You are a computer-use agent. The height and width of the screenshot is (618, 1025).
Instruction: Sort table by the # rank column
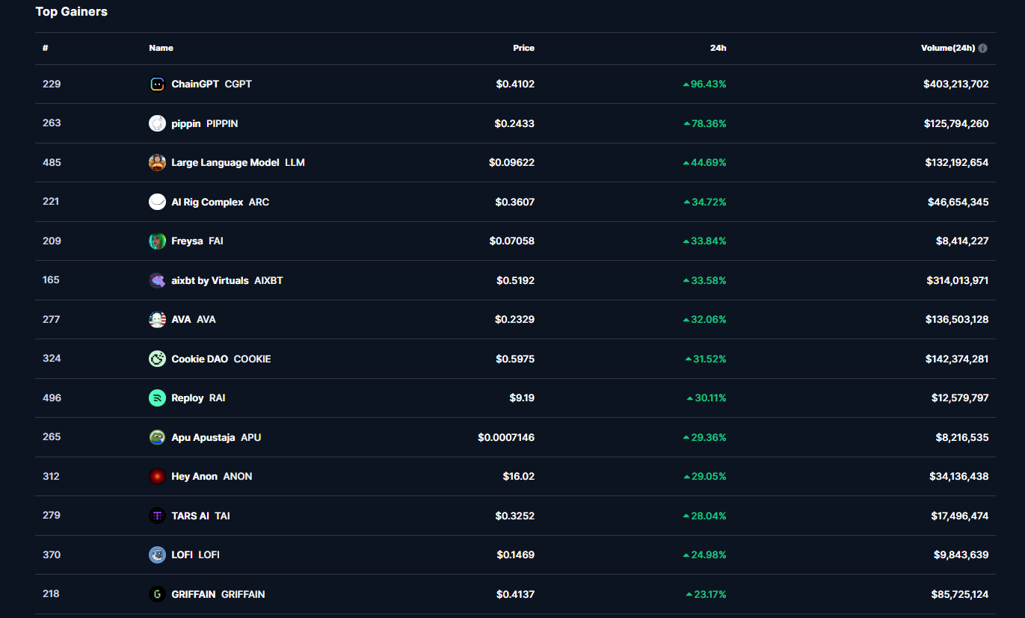click(46, 48)
